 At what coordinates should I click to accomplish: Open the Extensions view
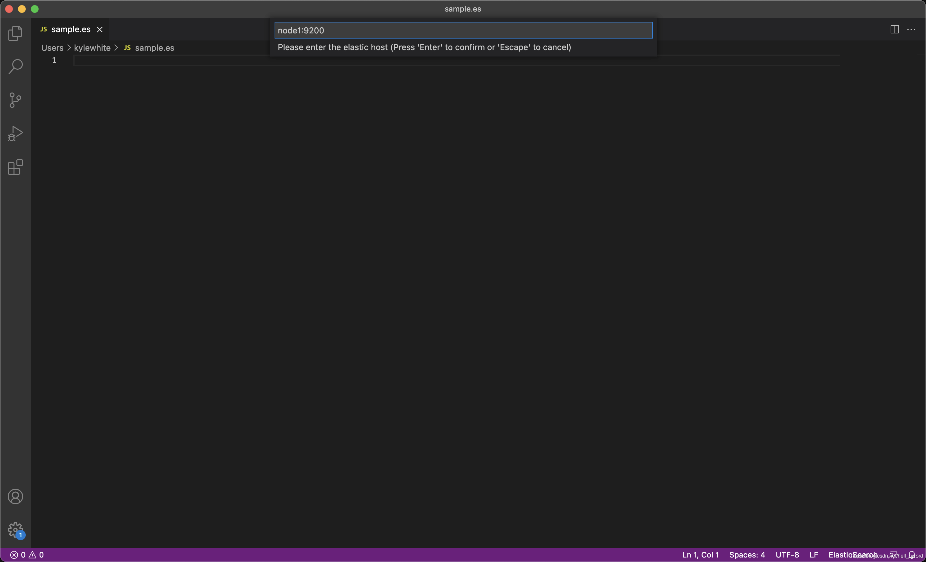[x=15, y=167]
